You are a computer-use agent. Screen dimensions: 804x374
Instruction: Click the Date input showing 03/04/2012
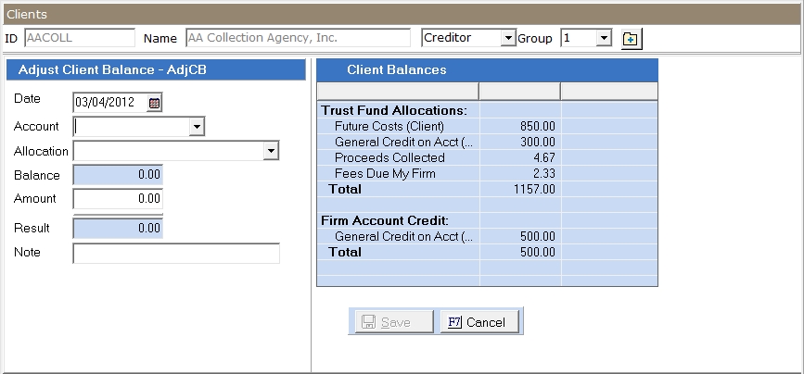[x=109, y=103]
